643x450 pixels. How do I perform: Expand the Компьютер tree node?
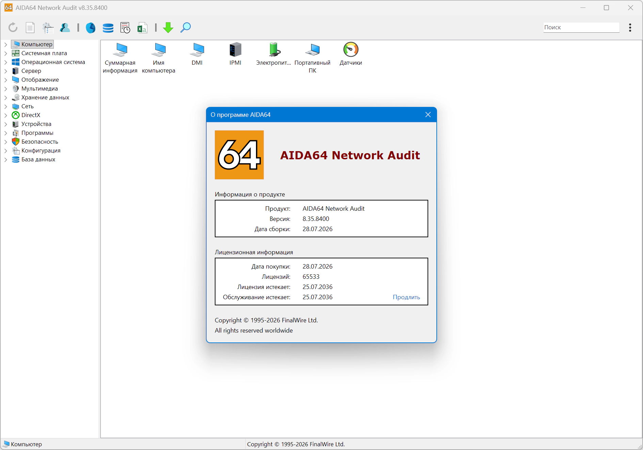pyautogui.click(x=5, y=44)
